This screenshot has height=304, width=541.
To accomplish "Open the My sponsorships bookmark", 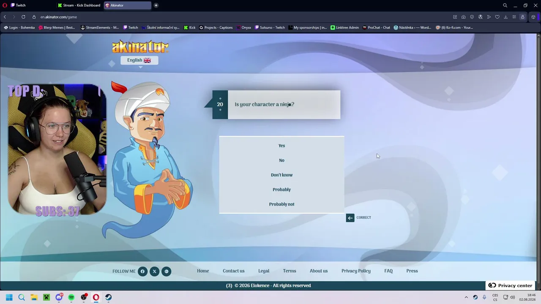I will [308, 28].
